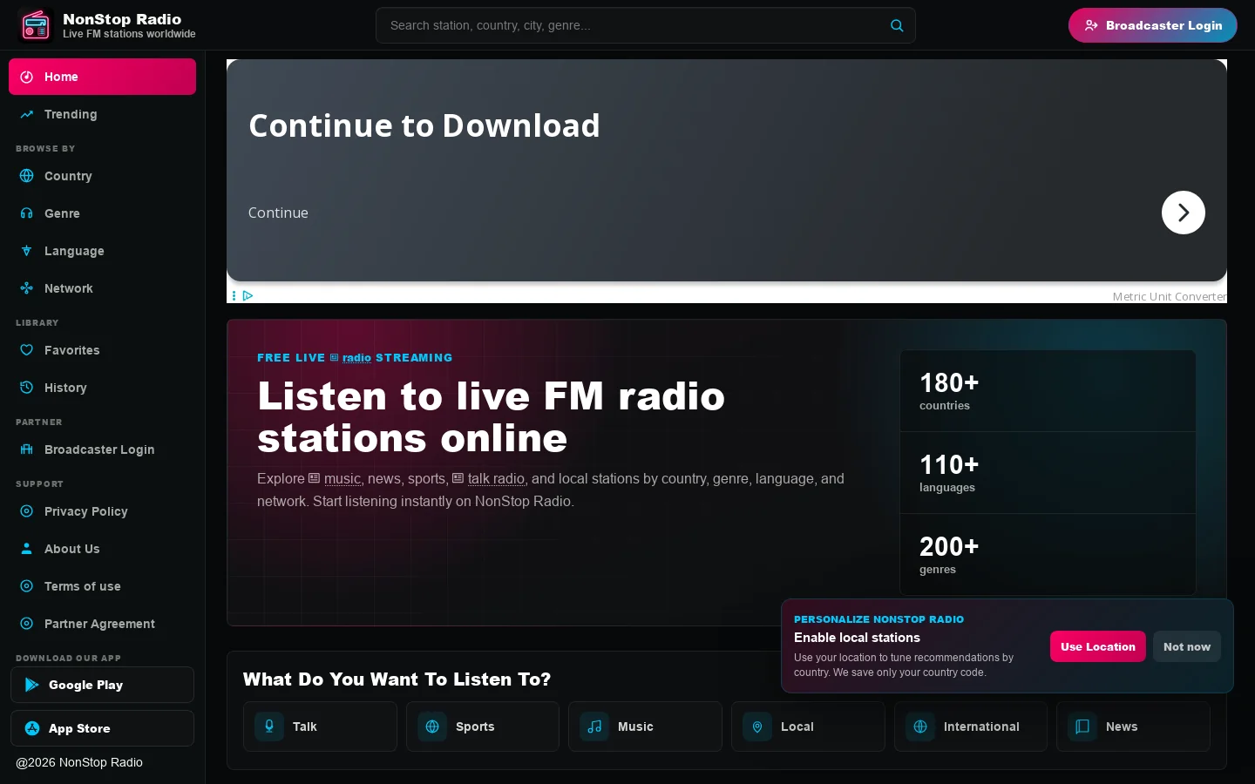Click the Language icon in sidebar
The height and width of the screenshot is (784, 1255).
pyautogui.click(x=27, y=251)
